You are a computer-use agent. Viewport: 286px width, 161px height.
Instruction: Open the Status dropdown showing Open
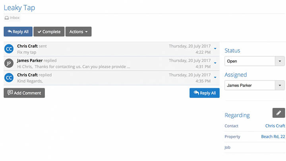[255, 61]
